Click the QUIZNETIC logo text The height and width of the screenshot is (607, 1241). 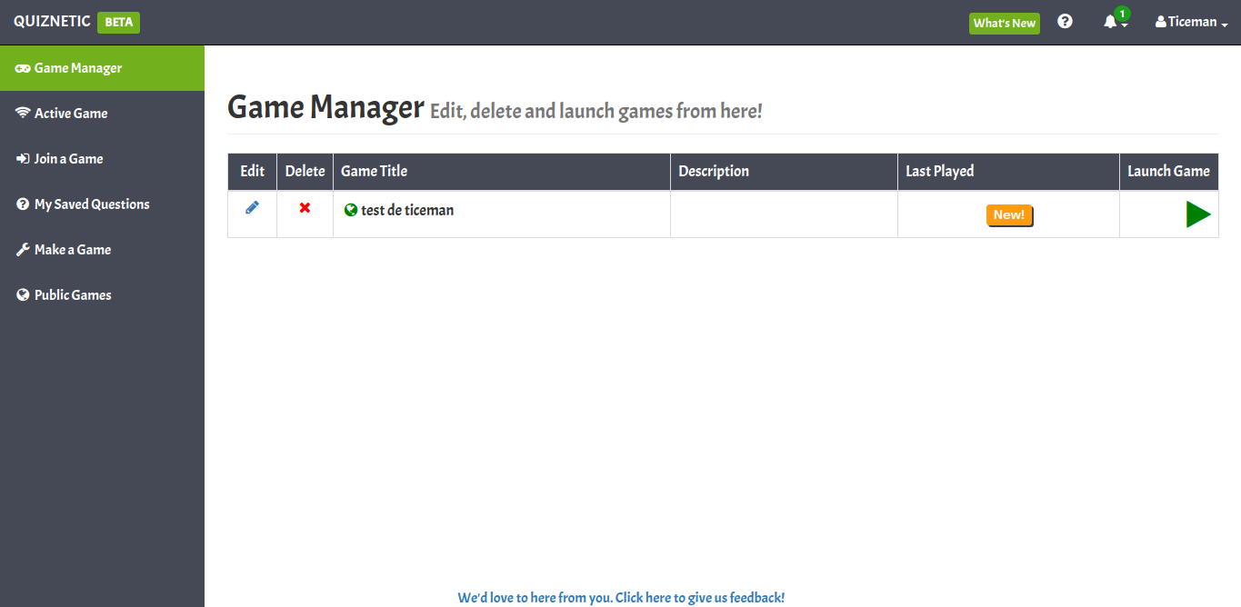coord(52,22)
